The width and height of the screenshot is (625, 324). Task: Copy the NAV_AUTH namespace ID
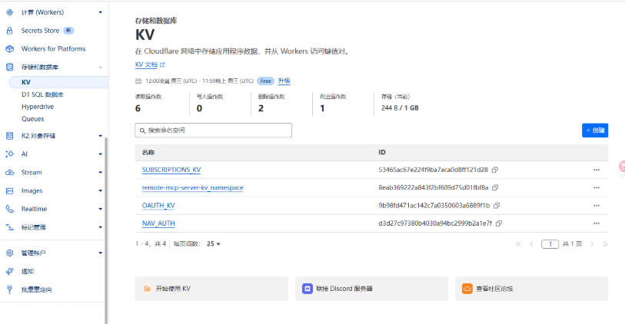pyautogui.click(x=499, y=223)
